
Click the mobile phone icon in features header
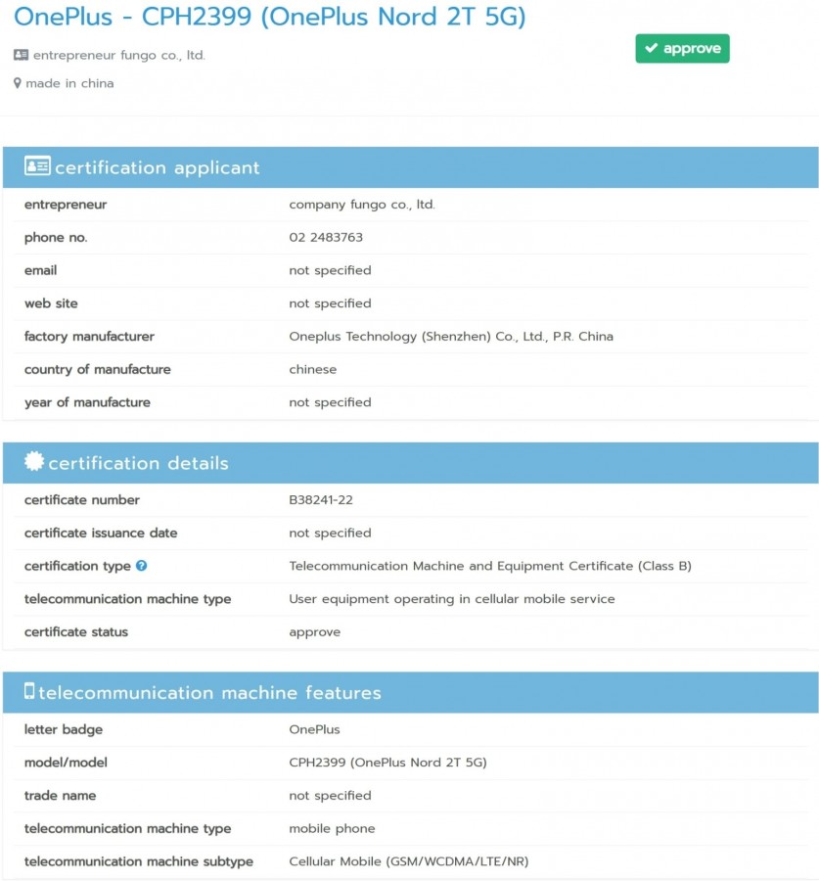pyautogui.click(x=29, y=691)
